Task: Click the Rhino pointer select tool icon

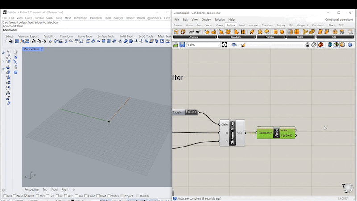Action: [8, 51]
